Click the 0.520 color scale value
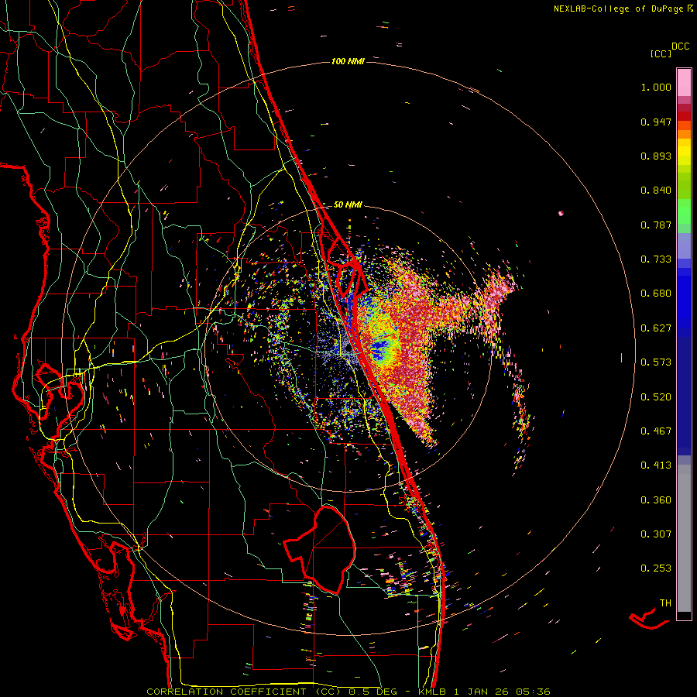The height and width of the screenshot is (697, 697). (x=656, y=397)
